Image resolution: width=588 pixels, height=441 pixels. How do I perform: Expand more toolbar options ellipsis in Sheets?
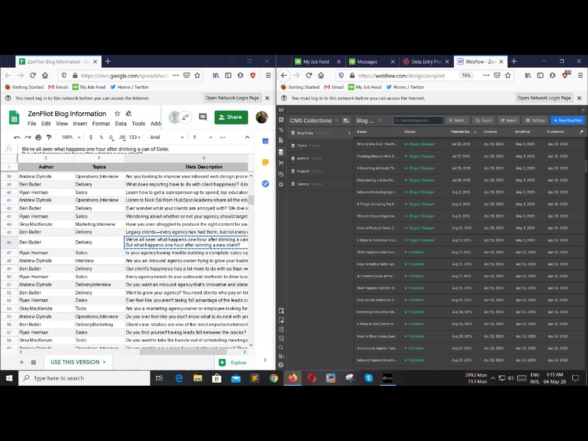pos(222,137)
